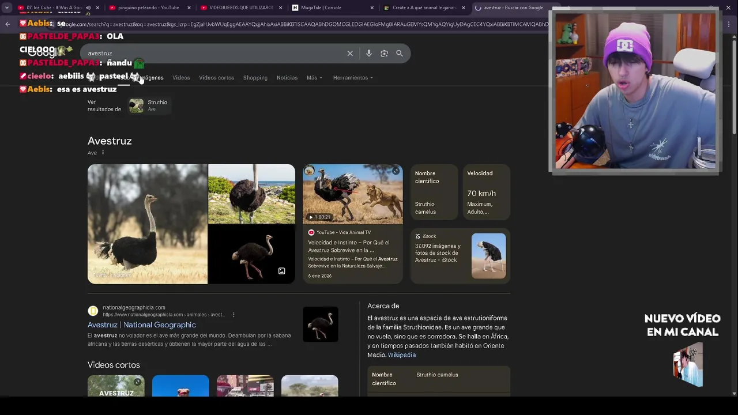738x415 pixels.
Task: Open the Videos cortos search filter
Action: (216, 78)
